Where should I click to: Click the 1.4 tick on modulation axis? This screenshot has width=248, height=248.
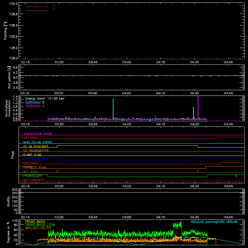tap(15, 97)
